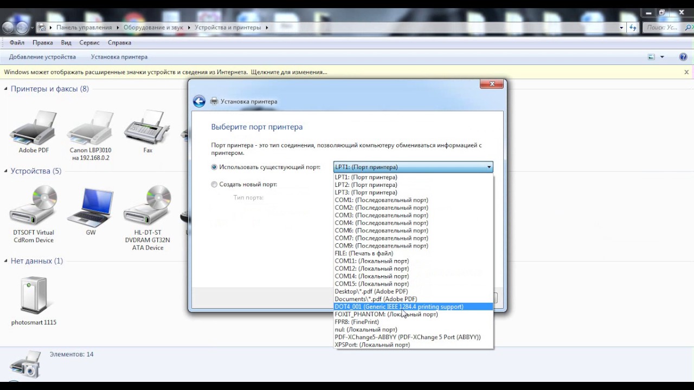Click the Explorer back navigation button
This screenshot has height=390, width=694.
[x=8, y=27]
